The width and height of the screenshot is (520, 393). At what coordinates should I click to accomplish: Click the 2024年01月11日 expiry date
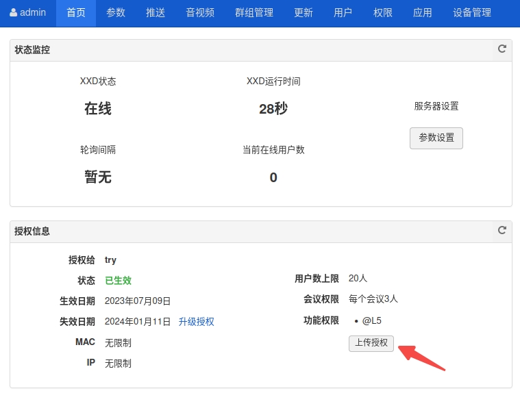point(138,321)
